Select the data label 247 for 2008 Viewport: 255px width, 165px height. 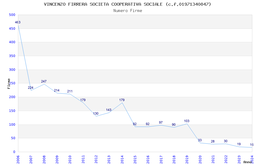pos(44,81)
